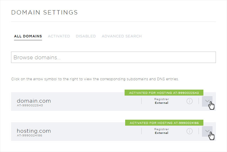227x152 pixels.
Task: Click the info icon for domain.com
Action: (189, 101)
